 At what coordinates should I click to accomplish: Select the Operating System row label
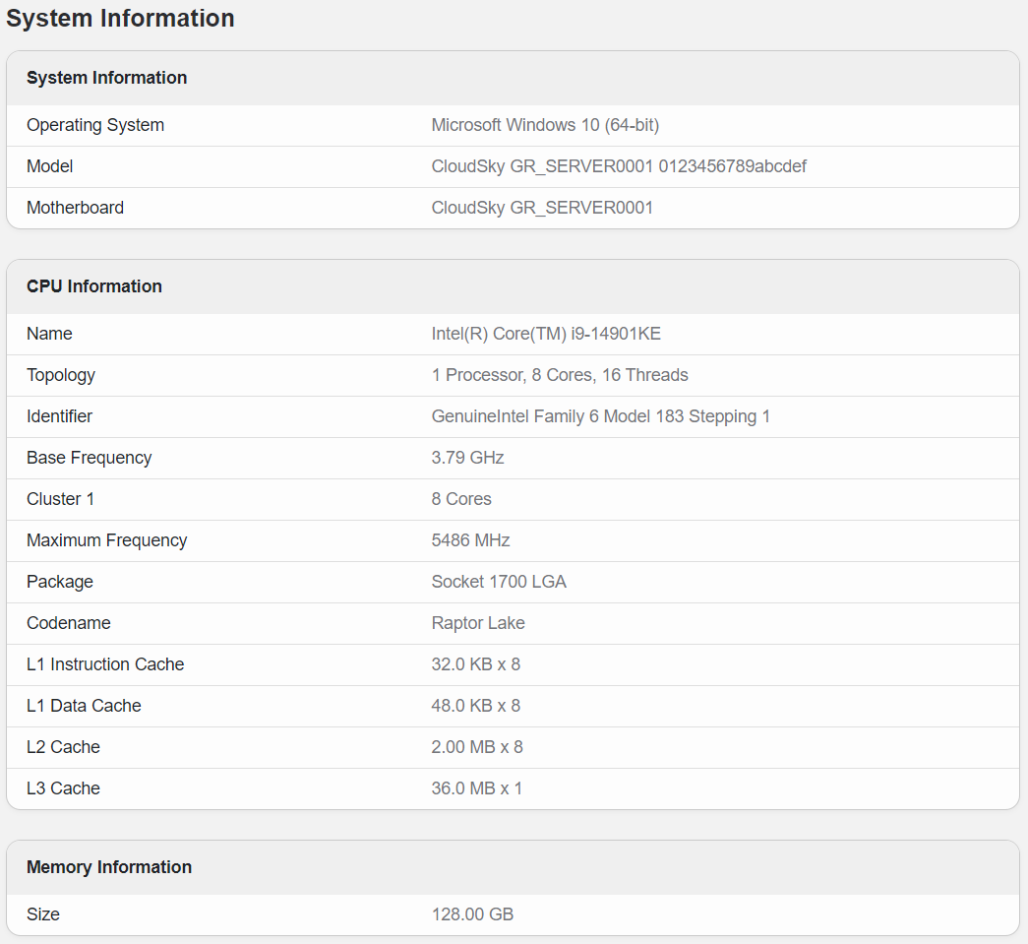click(x=95, y=125)
